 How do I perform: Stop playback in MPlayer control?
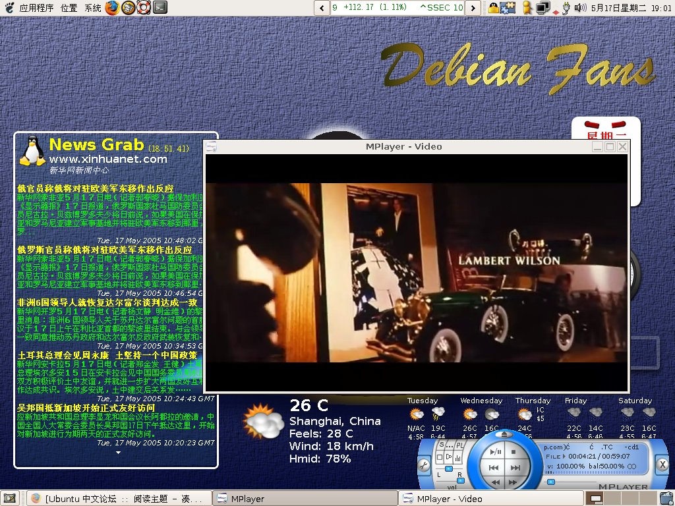click(513, 452)
